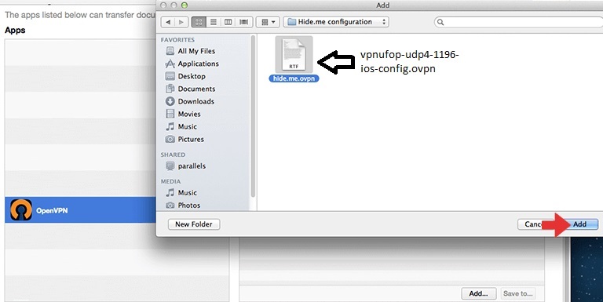Viewport: 603px width, 302px height.
Task: Click Add button to confirm file
Action: pos(580,224)
